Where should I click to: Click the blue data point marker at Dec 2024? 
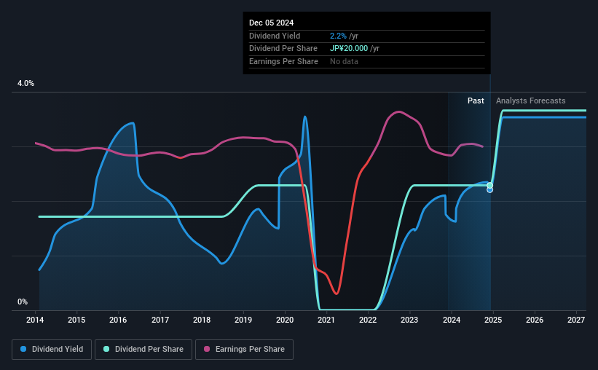pos(489,190)
